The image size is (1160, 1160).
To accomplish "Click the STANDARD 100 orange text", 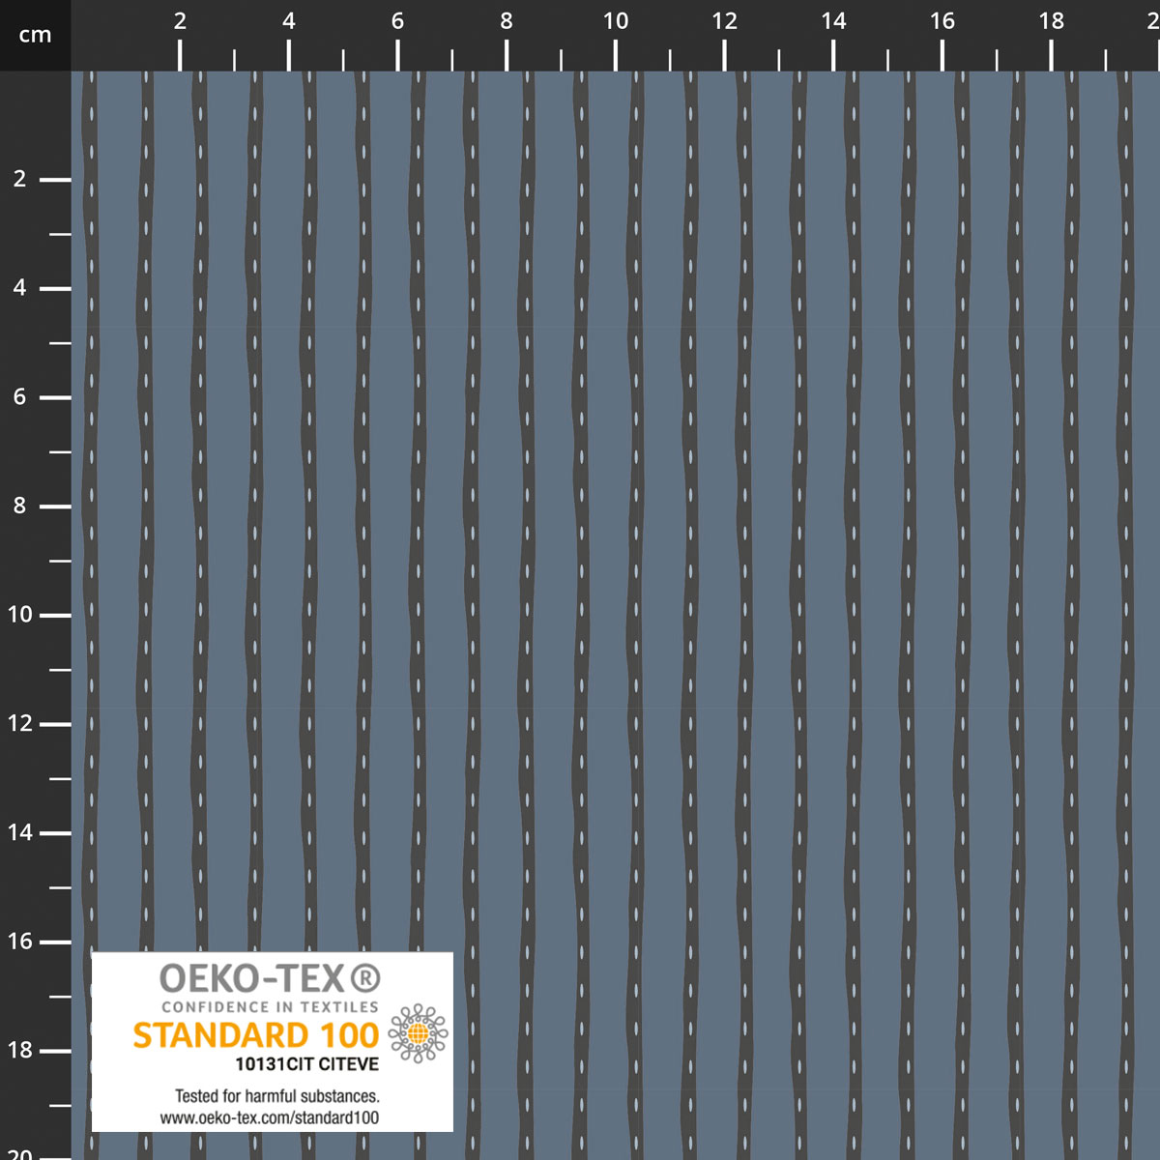I will (x=255, y=1035).
